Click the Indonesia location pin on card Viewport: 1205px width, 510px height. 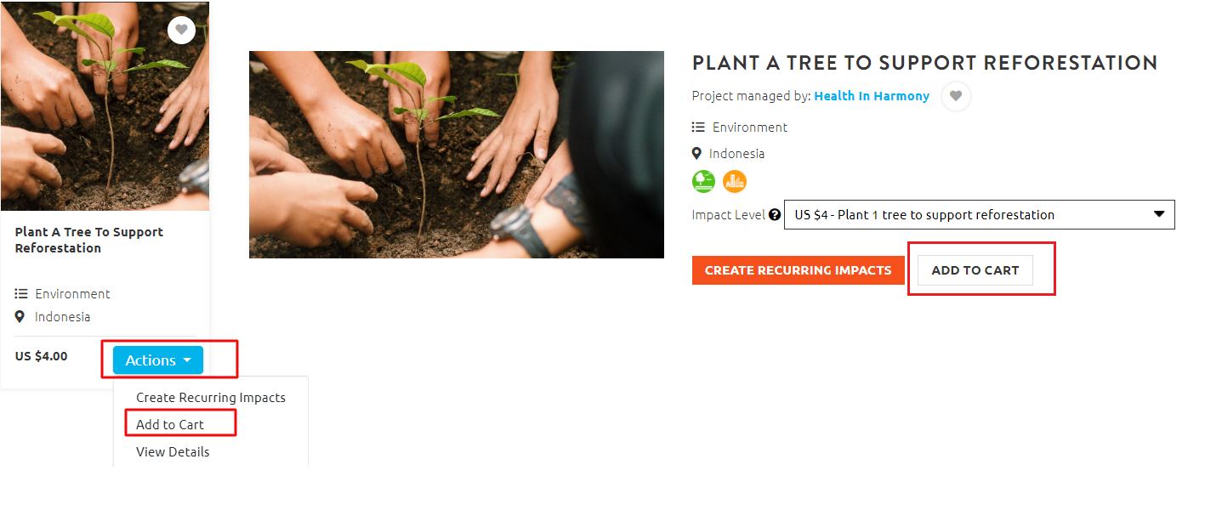[x=20, y=317]
